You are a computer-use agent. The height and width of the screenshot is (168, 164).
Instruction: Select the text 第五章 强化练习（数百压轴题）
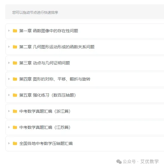pos(47,95)
